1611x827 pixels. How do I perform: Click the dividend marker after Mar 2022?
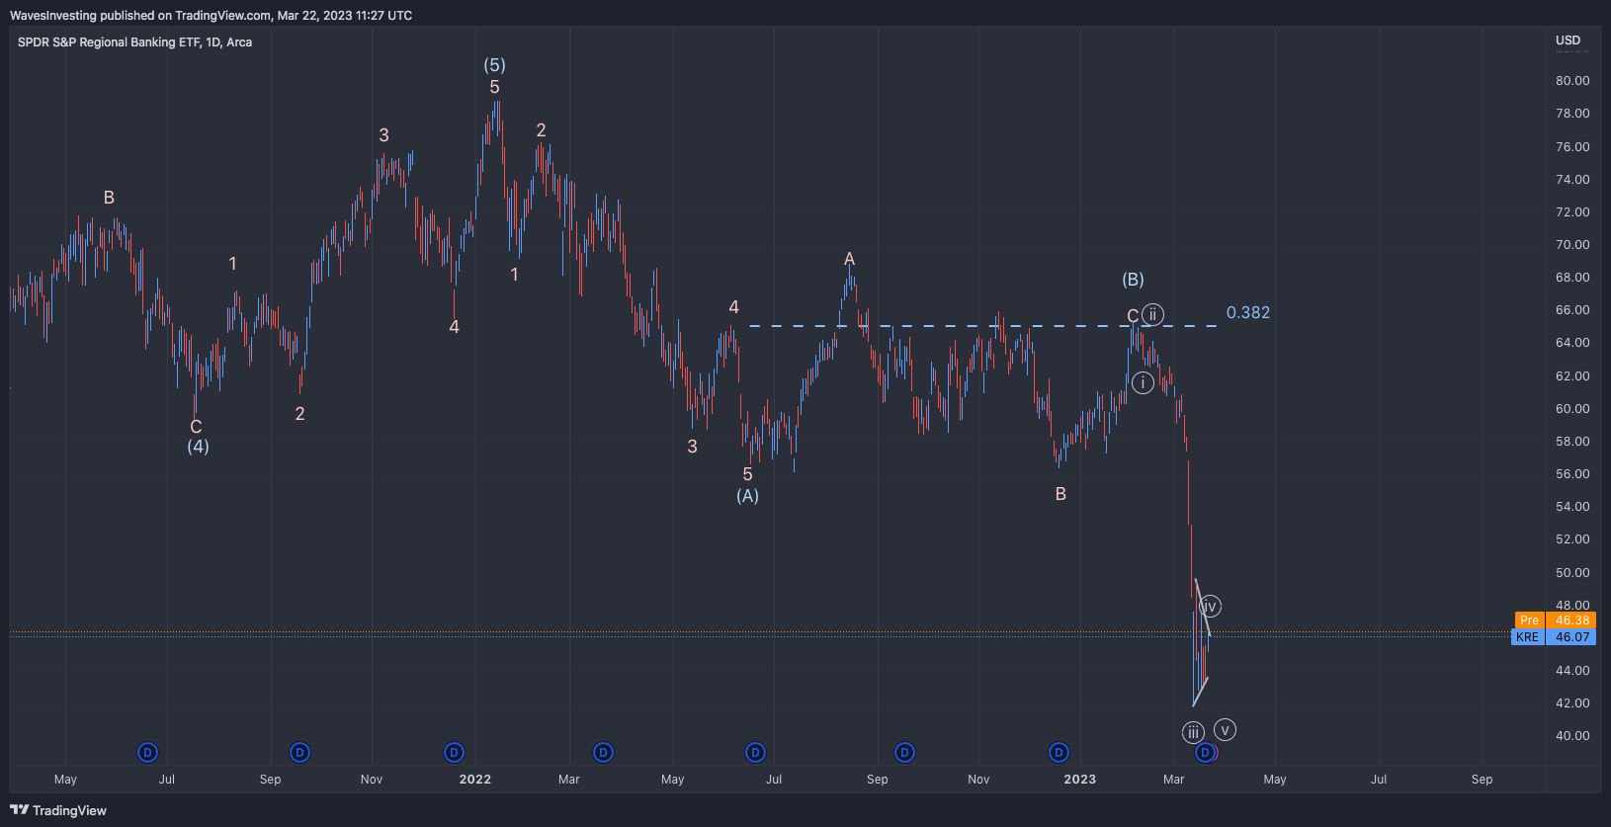pyautogui.click(x=603, y=753)
